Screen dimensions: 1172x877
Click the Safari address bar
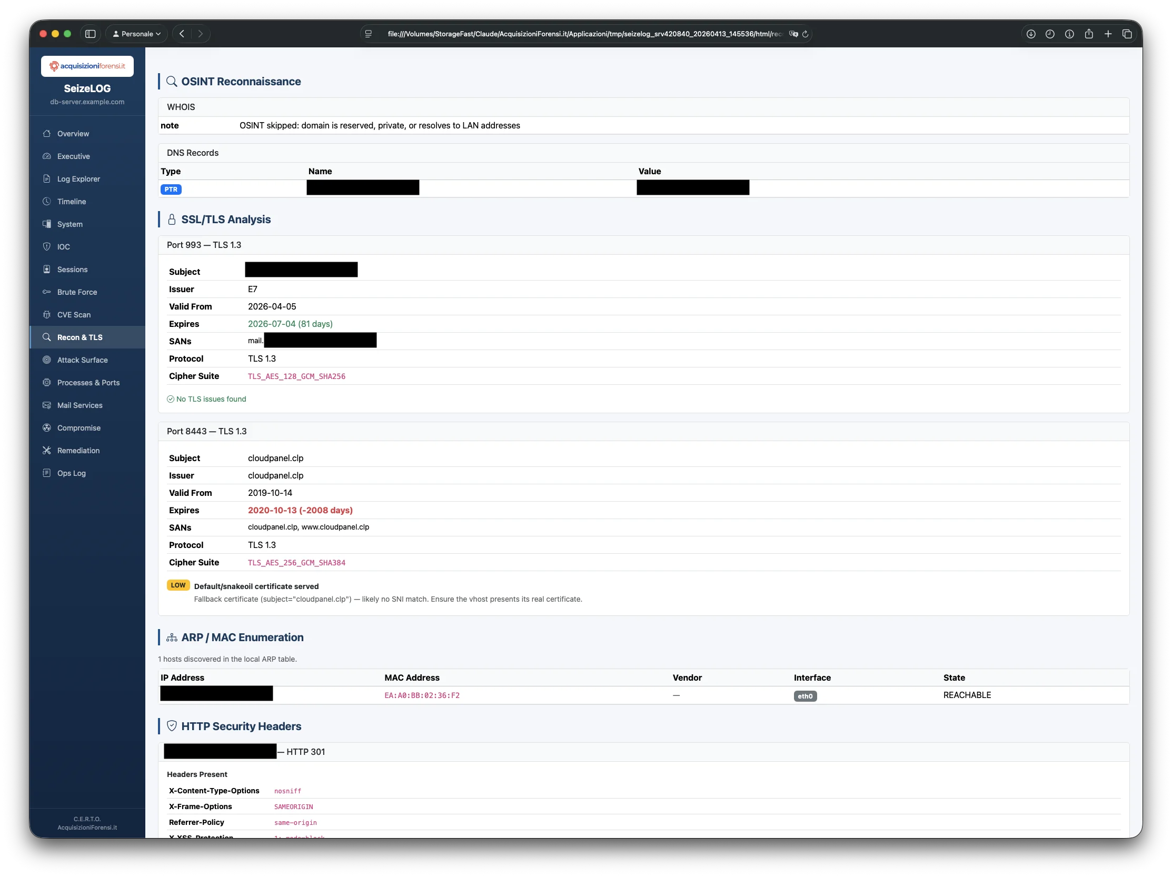coord(583,33)
